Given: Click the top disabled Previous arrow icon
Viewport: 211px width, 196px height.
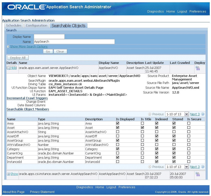Looking at the screenshot, I should [x=150, y=114].
